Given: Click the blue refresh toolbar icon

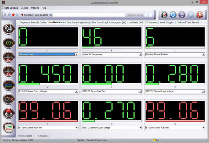Looking at the screenshot, I should point(173,15).
